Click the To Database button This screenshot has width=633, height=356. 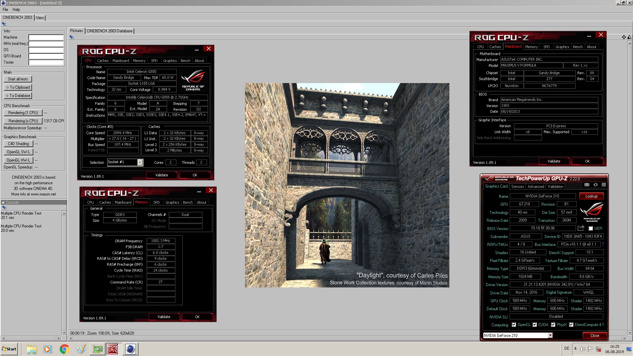(18, 96)
